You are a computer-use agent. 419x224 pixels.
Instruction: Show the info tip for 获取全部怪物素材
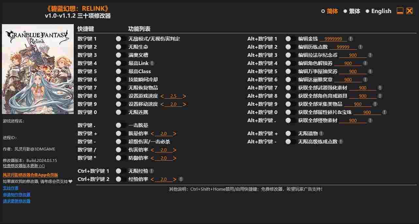[370, 120]
